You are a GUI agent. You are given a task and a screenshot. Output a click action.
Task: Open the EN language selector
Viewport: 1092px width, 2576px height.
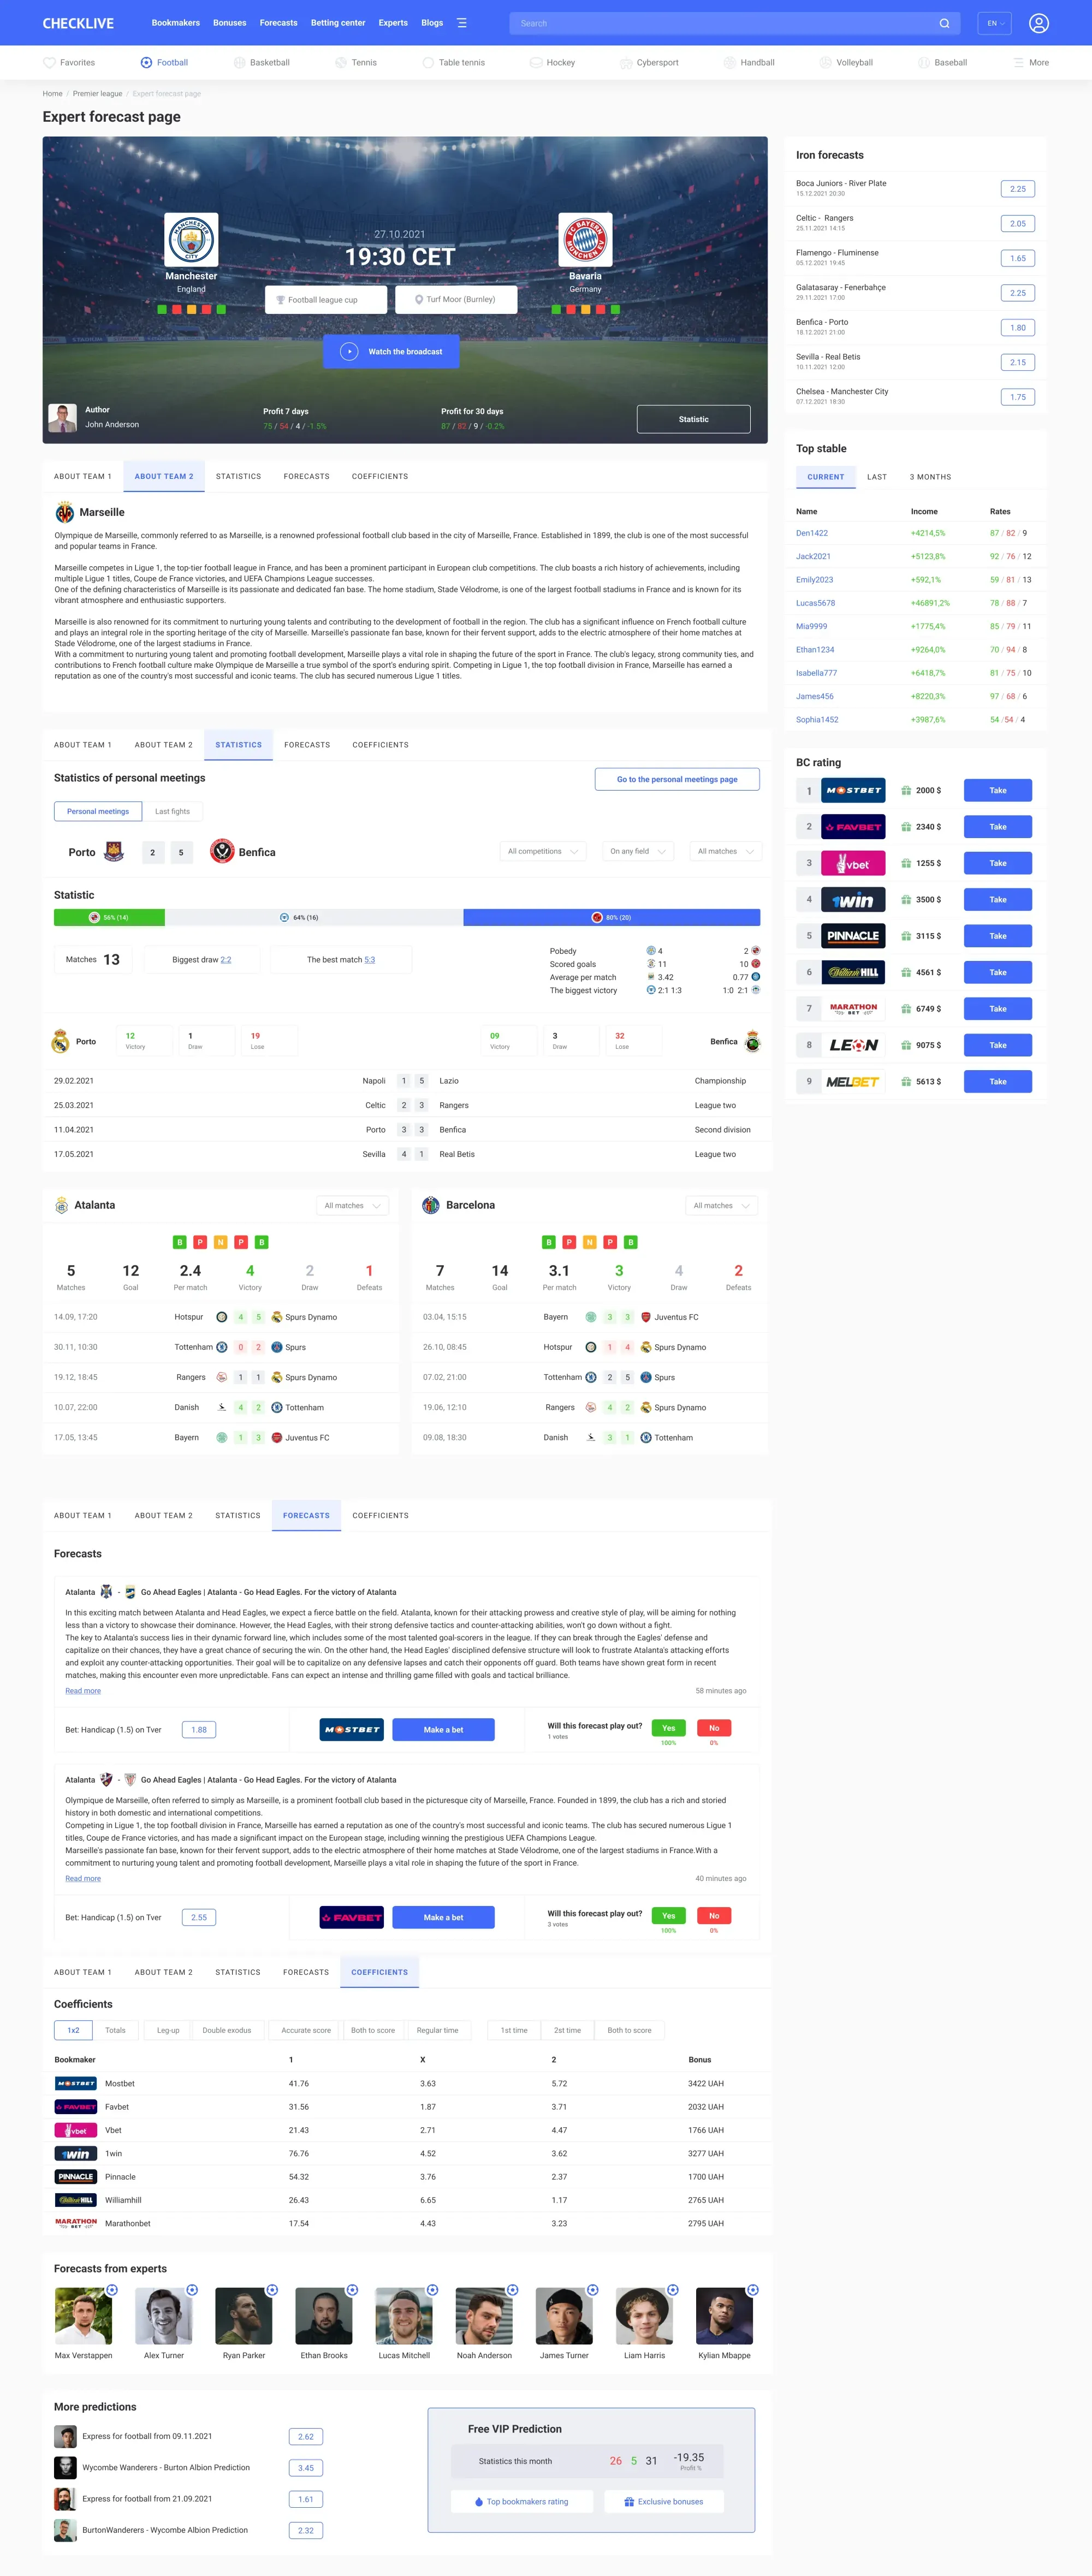pyautogui.click(x=993, y=22)
